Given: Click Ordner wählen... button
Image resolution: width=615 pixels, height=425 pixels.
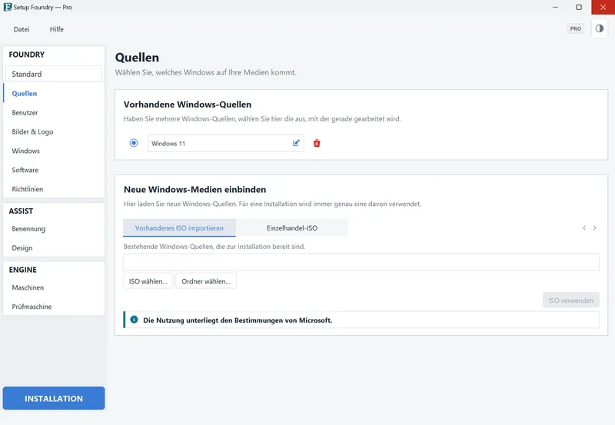Looking at the screenshot, I should [206, 281].
